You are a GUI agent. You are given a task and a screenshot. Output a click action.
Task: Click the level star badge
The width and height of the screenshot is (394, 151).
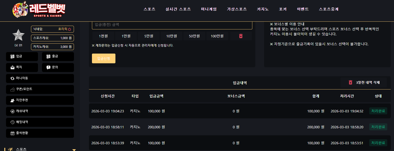coord(18,35)
